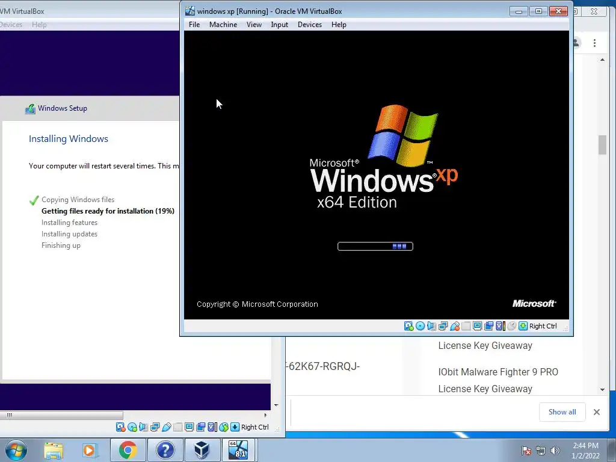This screenshot has height=462, width=616.
Task: Open IObit Malware Fighter 9 PRO giveaway link
Action: point(497,380)
